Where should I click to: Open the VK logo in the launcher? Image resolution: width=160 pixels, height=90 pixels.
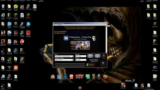tap(66, 38)
